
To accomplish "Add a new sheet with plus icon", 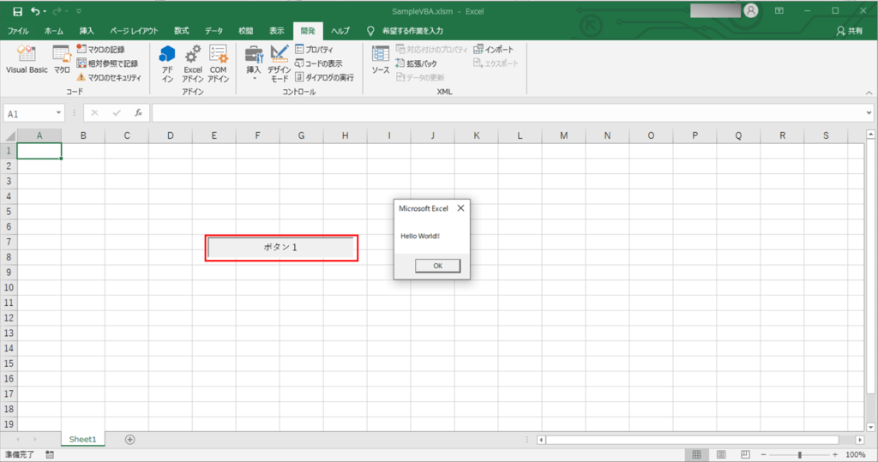I will click(x=130, y=440).
